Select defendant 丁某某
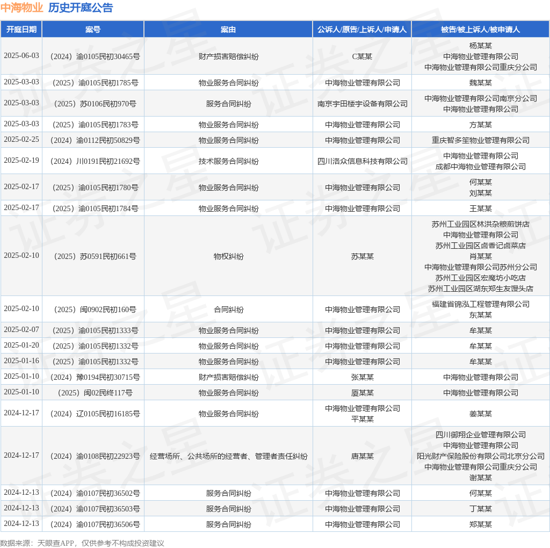 (x=481, y=509)
